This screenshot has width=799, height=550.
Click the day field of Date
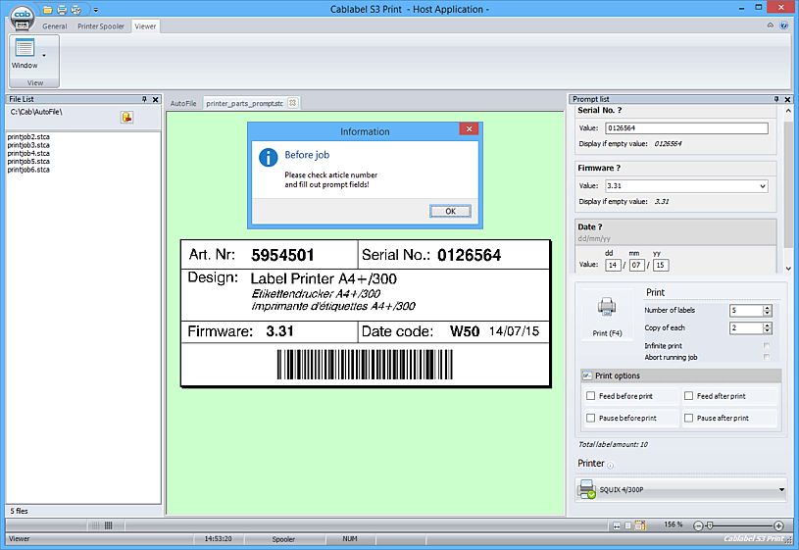pos(613,265)
